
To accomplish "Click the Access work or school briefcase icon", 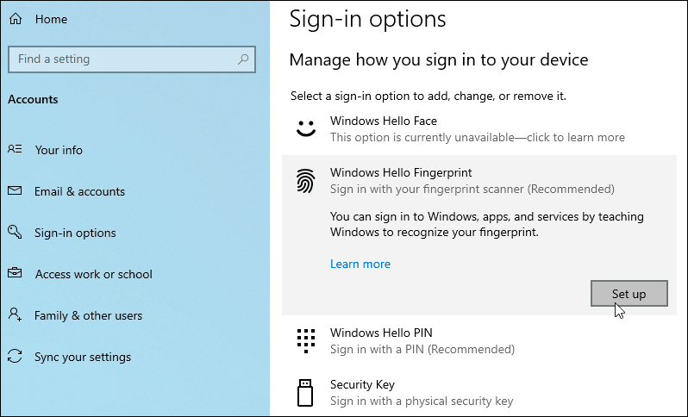I will point(15,273).
